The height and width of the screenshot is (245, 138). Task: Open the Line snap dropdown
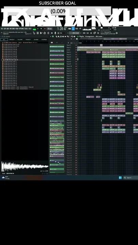coord(62,33)
